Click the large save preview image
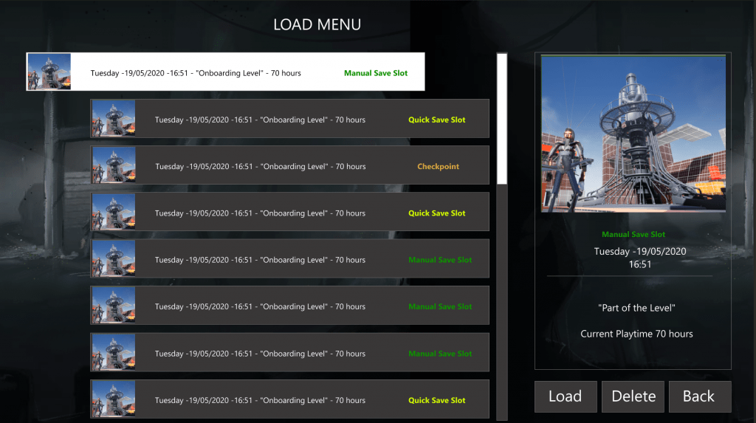756x423 pixels. (633, 134)
